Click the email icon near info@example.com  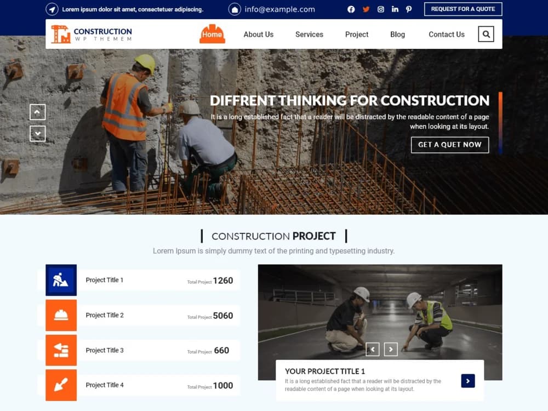(235, 9)
